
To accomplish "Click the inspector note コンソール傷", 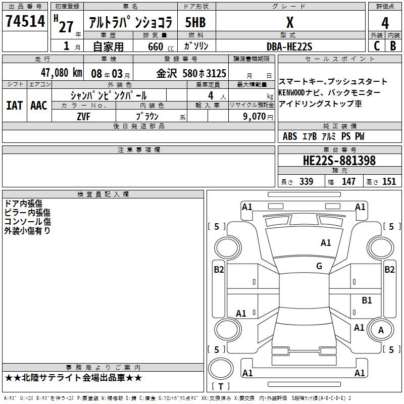I will pos(27,222).
